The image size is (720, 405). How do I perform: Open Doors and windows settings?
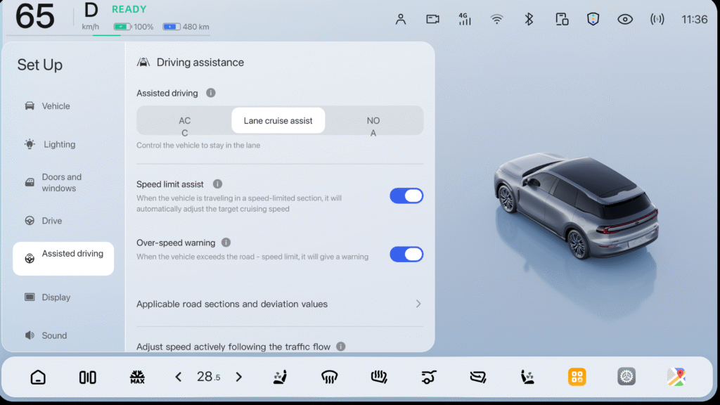[63, 182]
